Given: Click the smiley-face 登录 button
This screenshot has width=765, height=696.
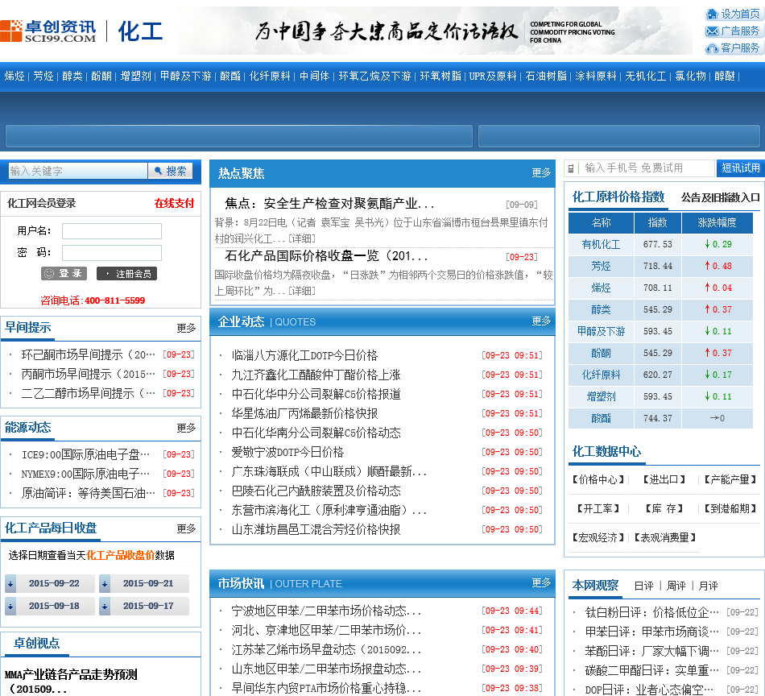Looking at the screenshot, I should [x=64, y=274].
